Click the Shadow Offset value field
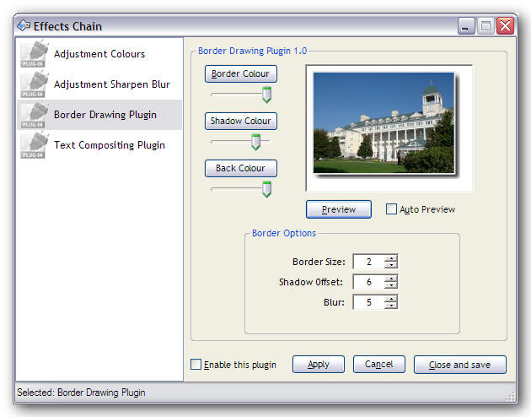531x417 pixels. (x=369, y=282)
